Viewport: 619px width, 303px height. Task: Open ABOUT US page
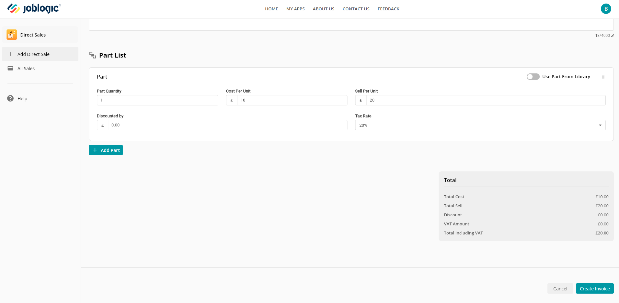(324, 9)
